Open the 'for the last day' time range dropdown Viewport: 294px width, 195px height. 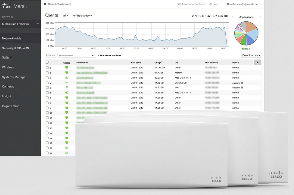click(x=82, y=16)
